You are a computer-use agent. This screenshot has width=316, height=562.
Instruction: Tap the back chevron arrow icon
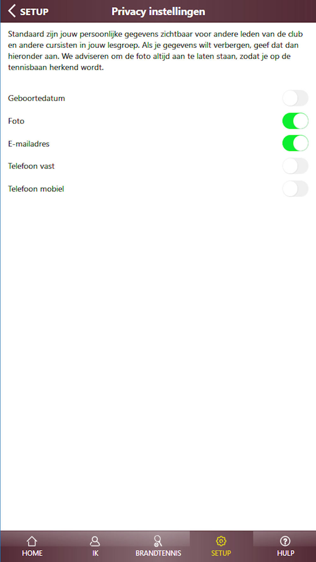(12, 11)
